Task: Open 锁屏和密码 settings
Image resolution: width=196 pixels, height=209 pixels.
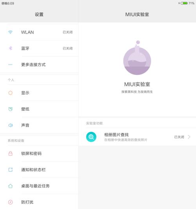Action: coord(39,153)
